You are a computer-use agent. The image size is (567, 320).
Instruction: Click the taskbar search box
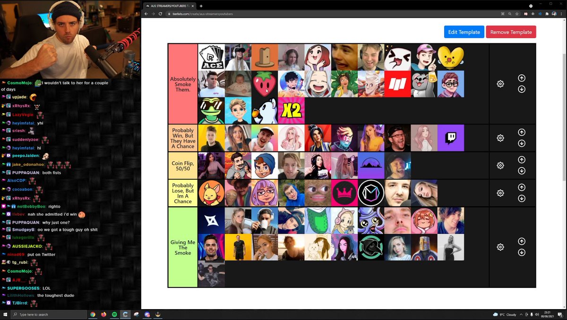[50, 314]
